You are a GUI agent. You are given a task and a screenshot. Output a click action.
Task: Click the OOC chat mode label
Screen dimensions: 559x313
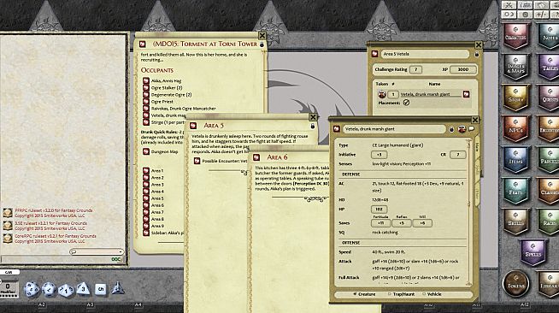pos(116,259)
